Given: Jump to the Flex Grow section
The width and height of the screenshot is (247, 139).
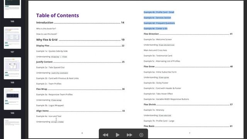Looking at the screenshot, I should coord(188,66).
